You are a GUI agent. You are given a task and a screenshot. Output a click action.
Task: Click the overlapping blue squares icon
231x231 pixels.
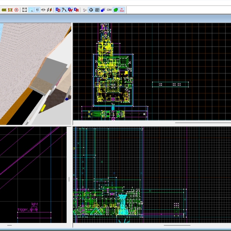pos(103,10)
